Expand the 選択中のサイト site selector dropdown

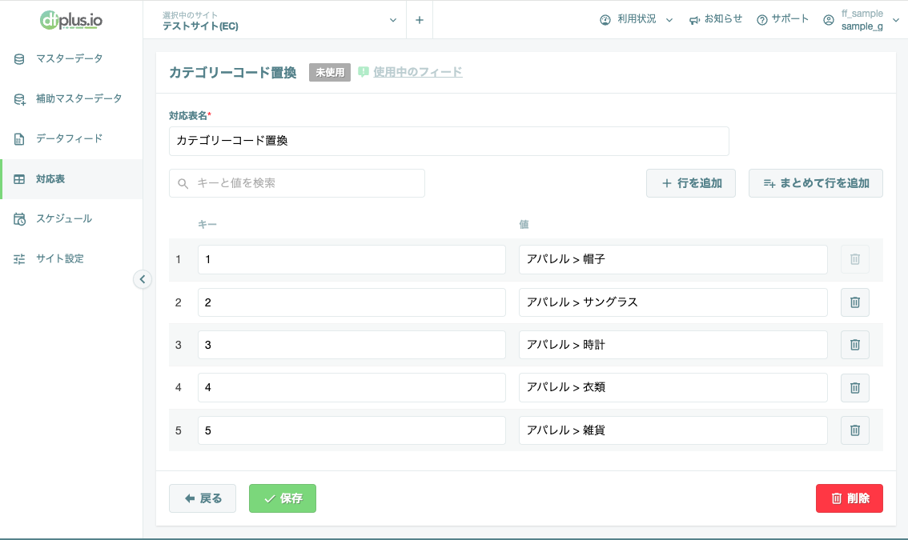pos(280,20)
